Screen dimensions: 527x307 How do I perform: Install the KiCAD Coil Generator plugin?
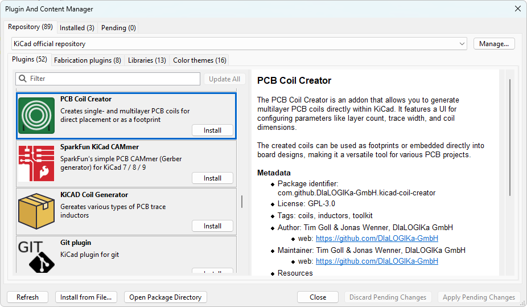point(212,226)
